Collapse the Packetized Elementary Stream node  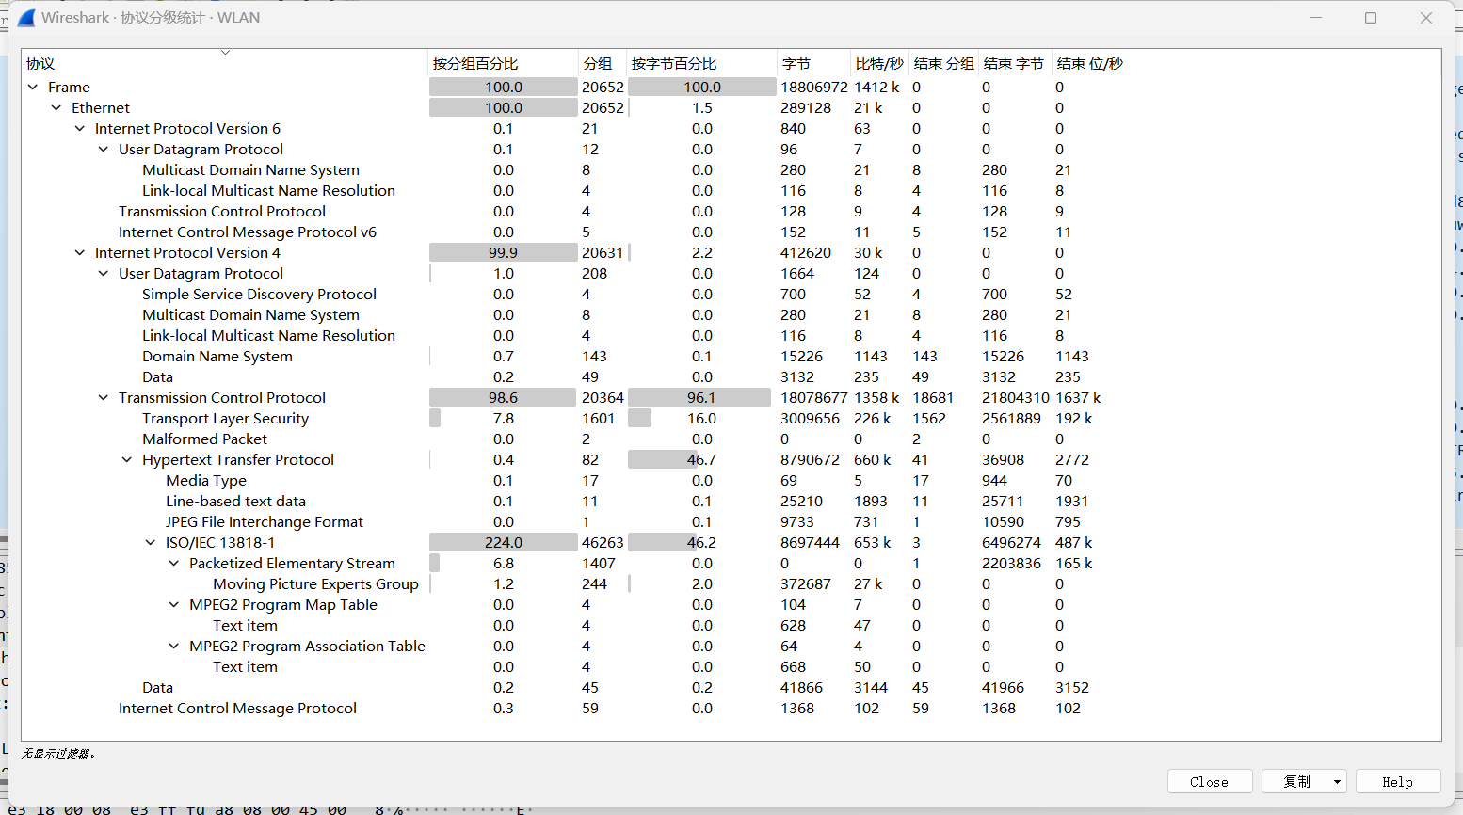[174, 564]
